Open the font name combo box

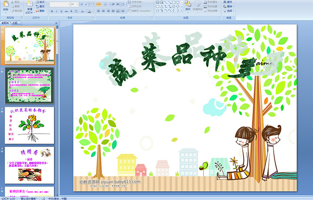pos(59,4)
